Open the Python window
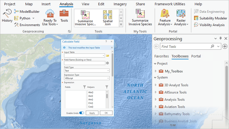This screenshot has width=229, height=129. click(x=22, y=18)
